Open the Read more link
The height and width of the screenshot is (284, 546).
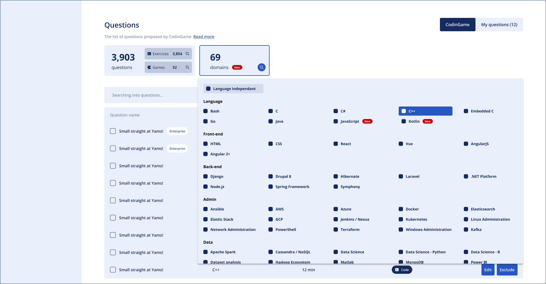204,37
